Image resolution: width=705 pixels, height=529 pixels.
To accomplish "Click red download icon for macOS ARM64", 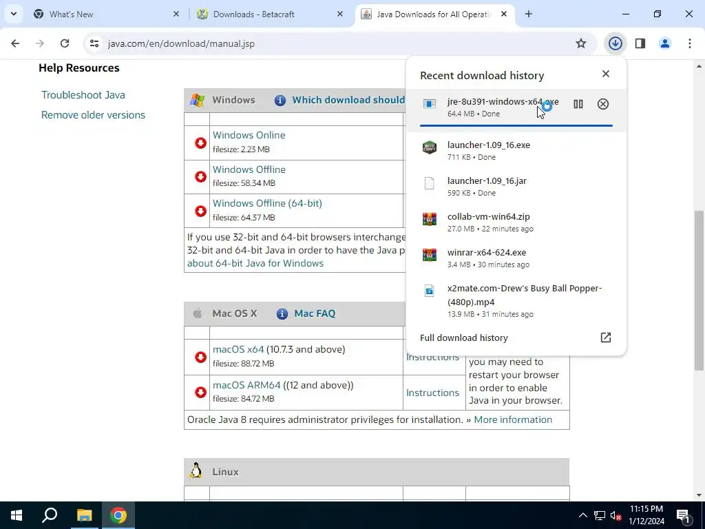I will (200, 392).
